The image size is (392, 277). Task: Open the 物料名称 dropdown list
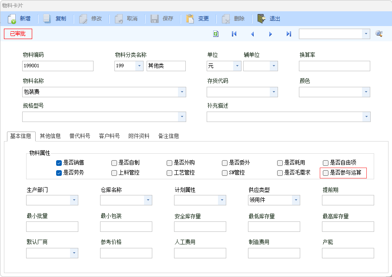(x=181, y=92)
